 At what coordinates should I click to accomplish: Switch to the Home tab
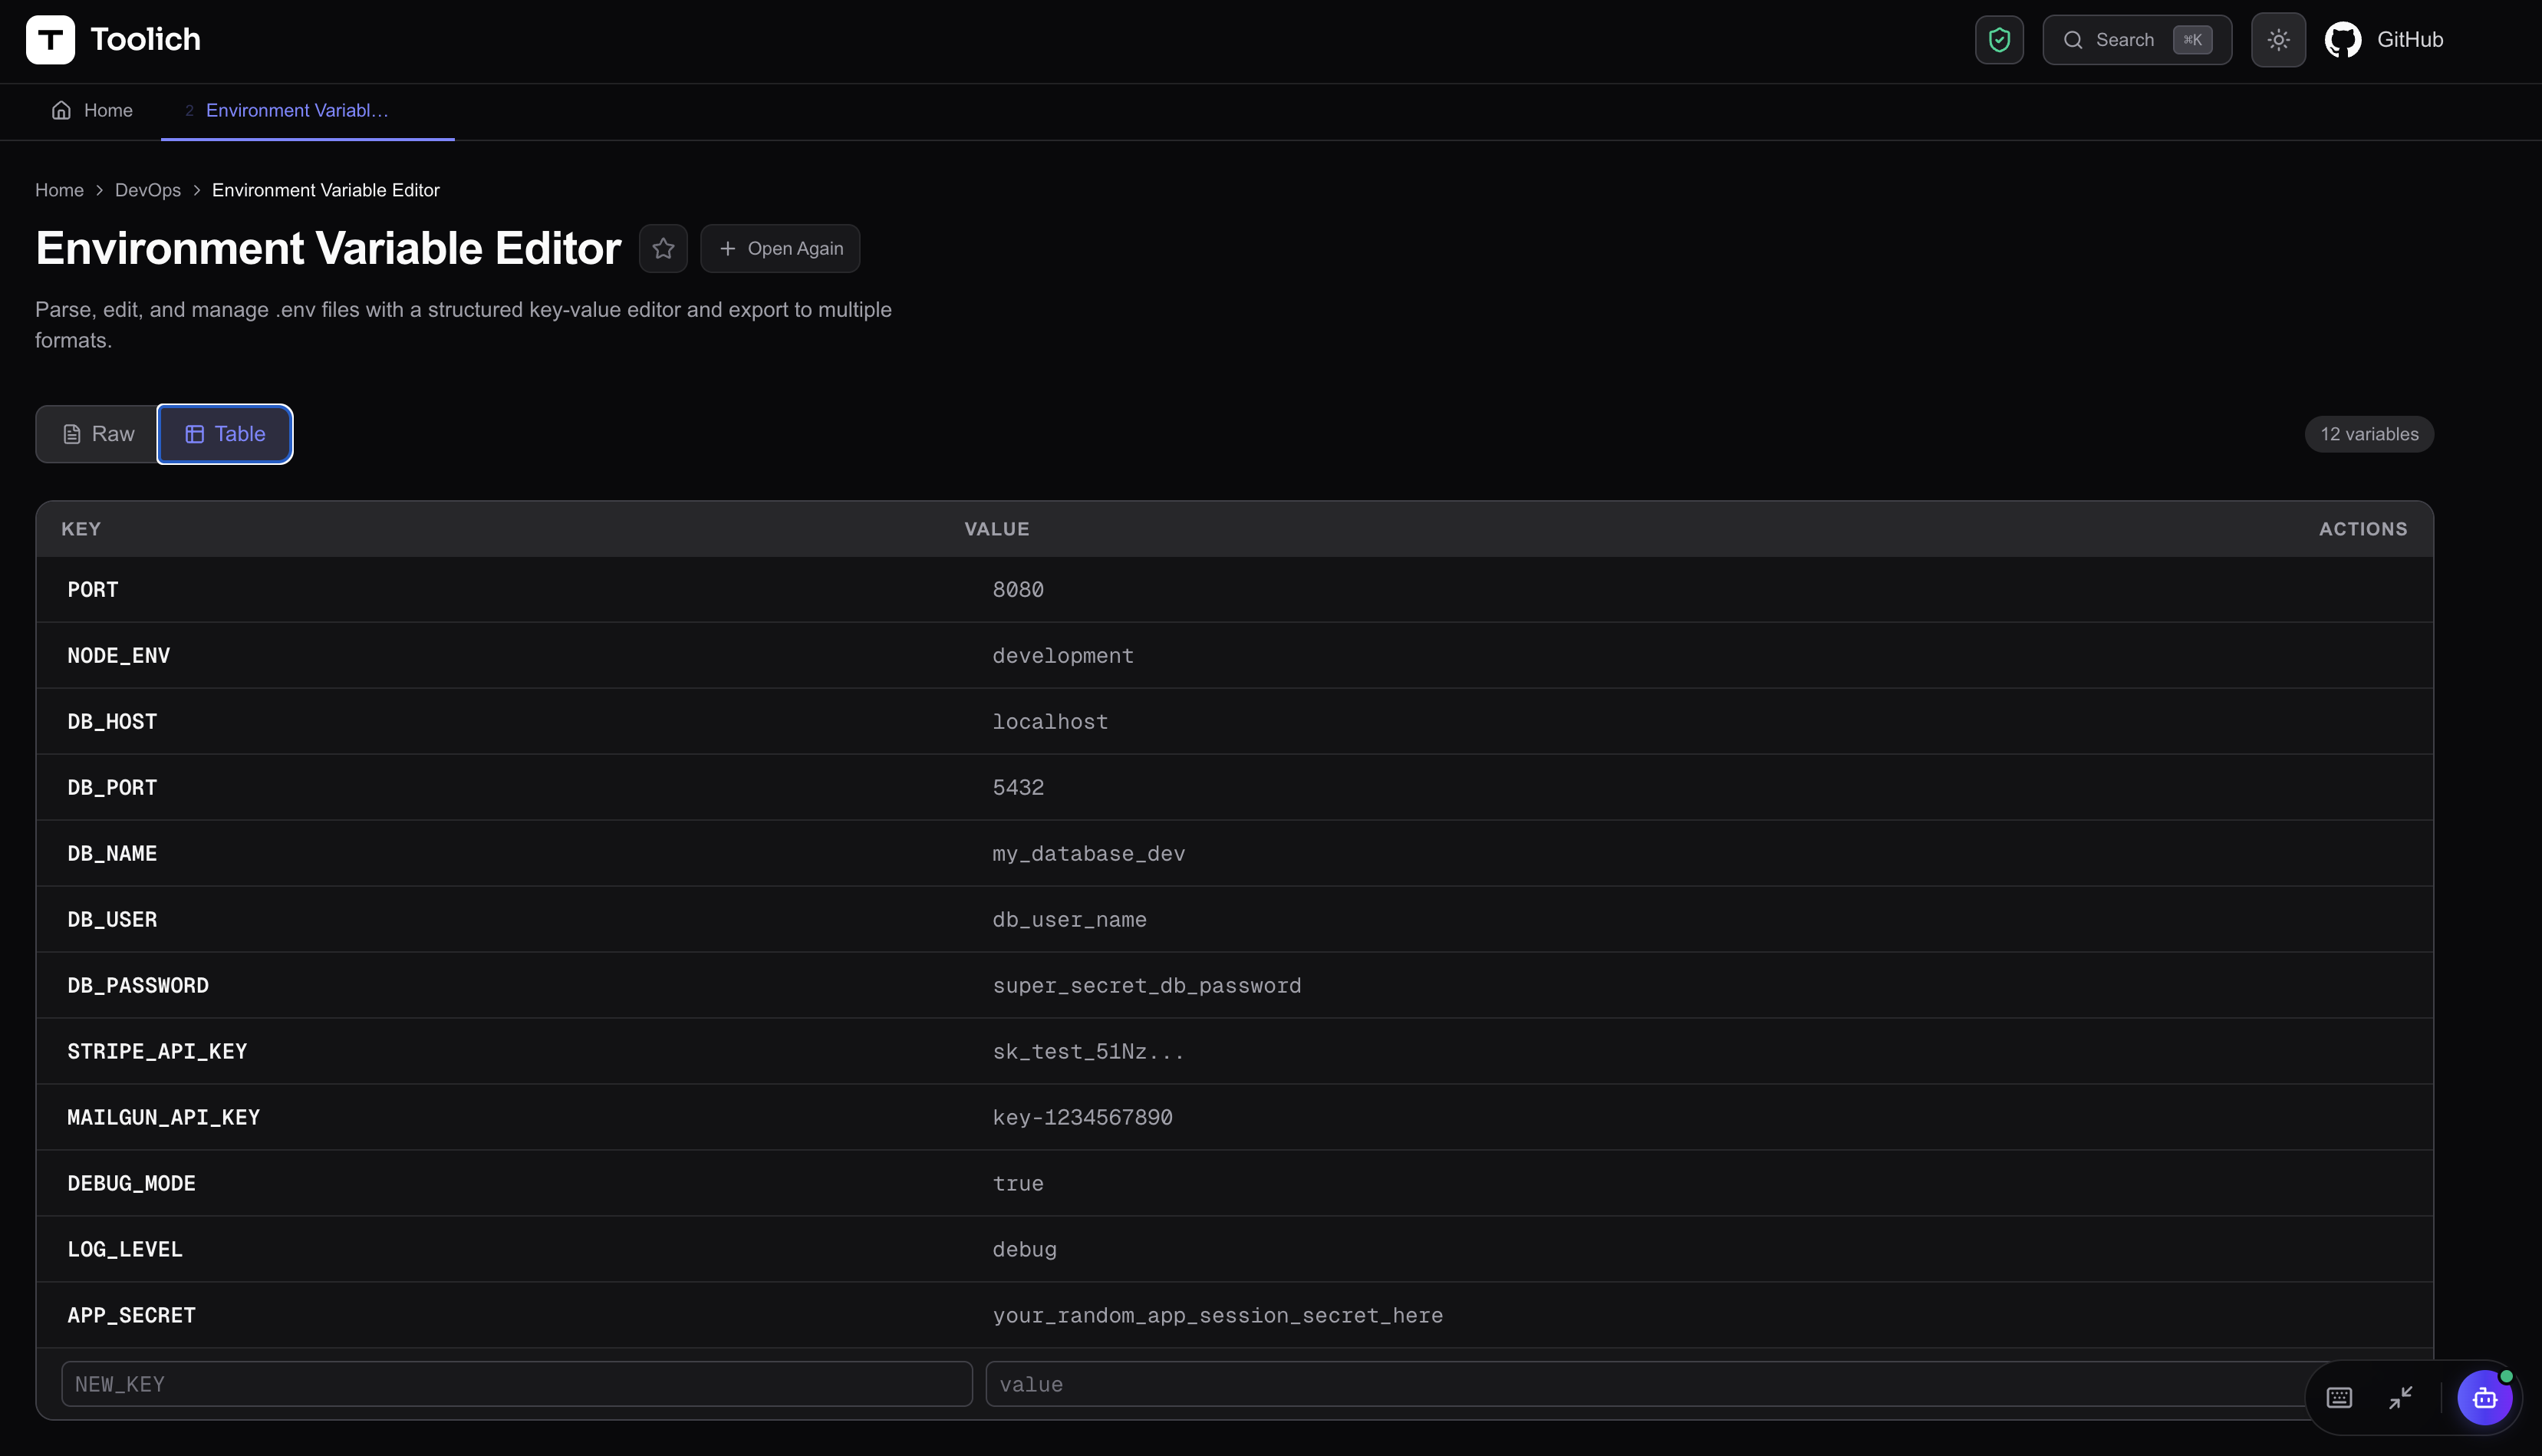[92, 110]
